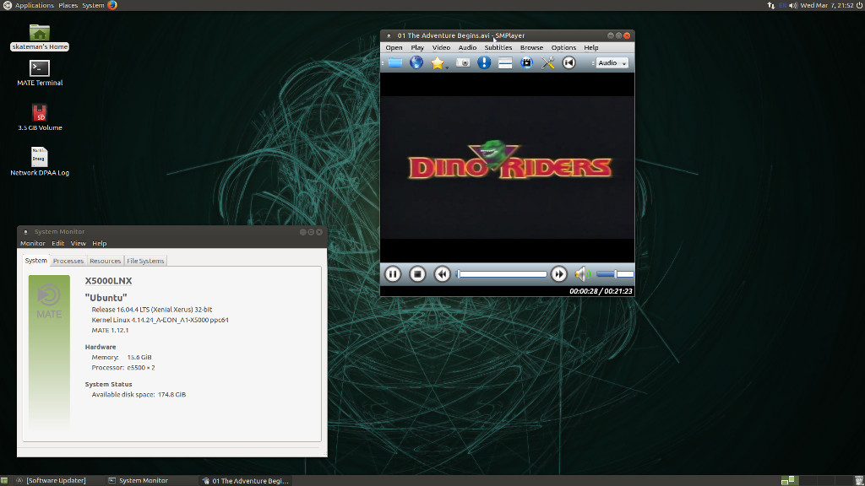Image resolution: width=865 pixels, height=486 pixels.
Task: Switch to the File Systems tab
Action: coord(145,262)
